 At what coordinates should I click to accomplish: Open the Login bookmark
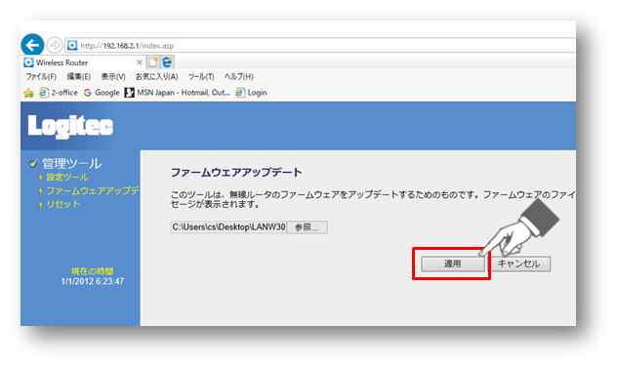click(x=252, y=93)
